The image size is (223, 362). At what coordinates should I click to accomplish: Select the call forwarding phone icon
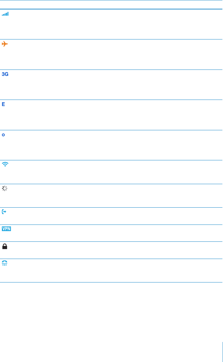click(x=4, y=212)
